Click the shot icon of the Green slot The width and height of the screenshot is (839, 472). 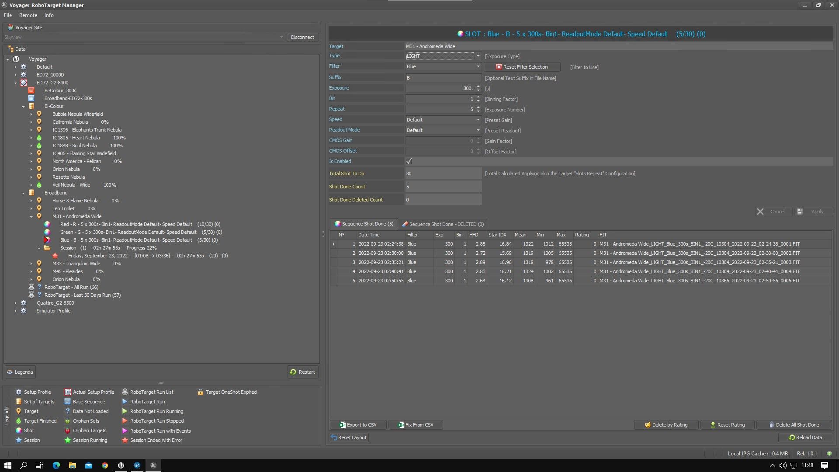tap(47, 232)
